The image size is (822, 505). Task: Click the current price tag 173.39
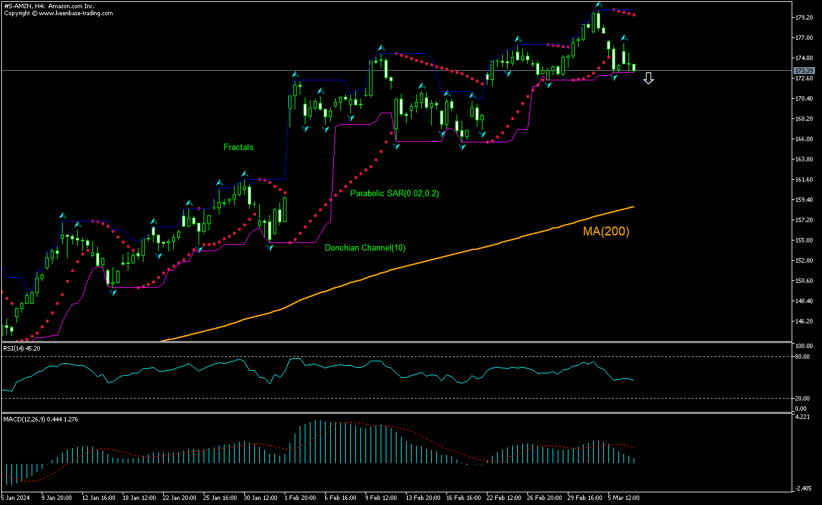803,70
